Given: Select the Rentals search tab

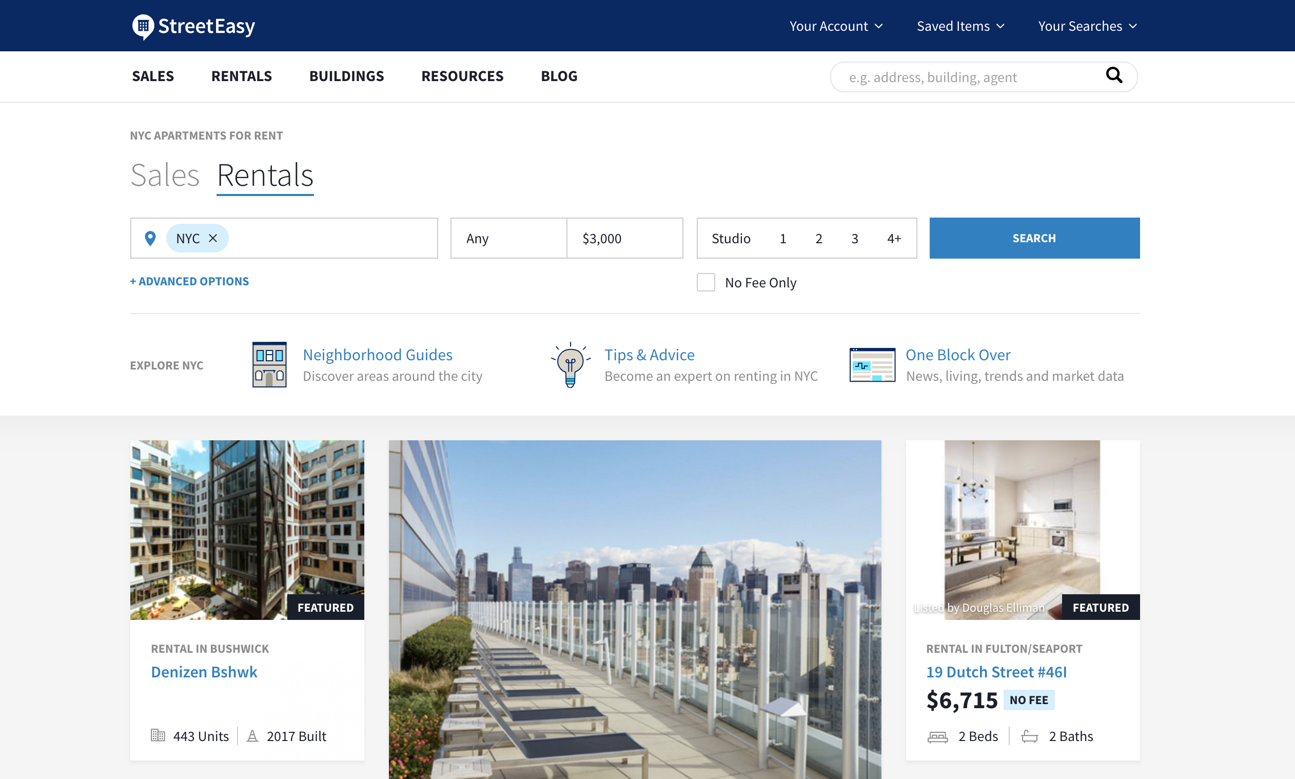Looking at the screenshot, I should click(x=265, y=176).
